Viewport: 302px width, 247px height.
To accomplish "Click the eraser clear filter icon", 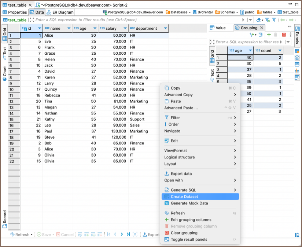I will (x=259, y=20).
